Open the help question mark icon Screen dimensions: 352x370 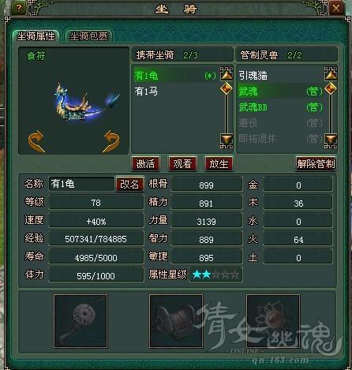tap(19, 8)
